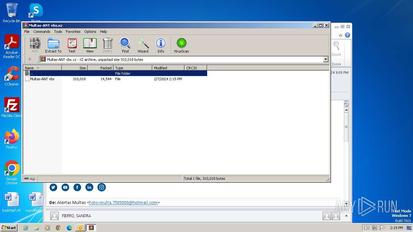Viewport: 413px width, 232px height.
Task: Sort by CRC32 column header
Action: 196,68
